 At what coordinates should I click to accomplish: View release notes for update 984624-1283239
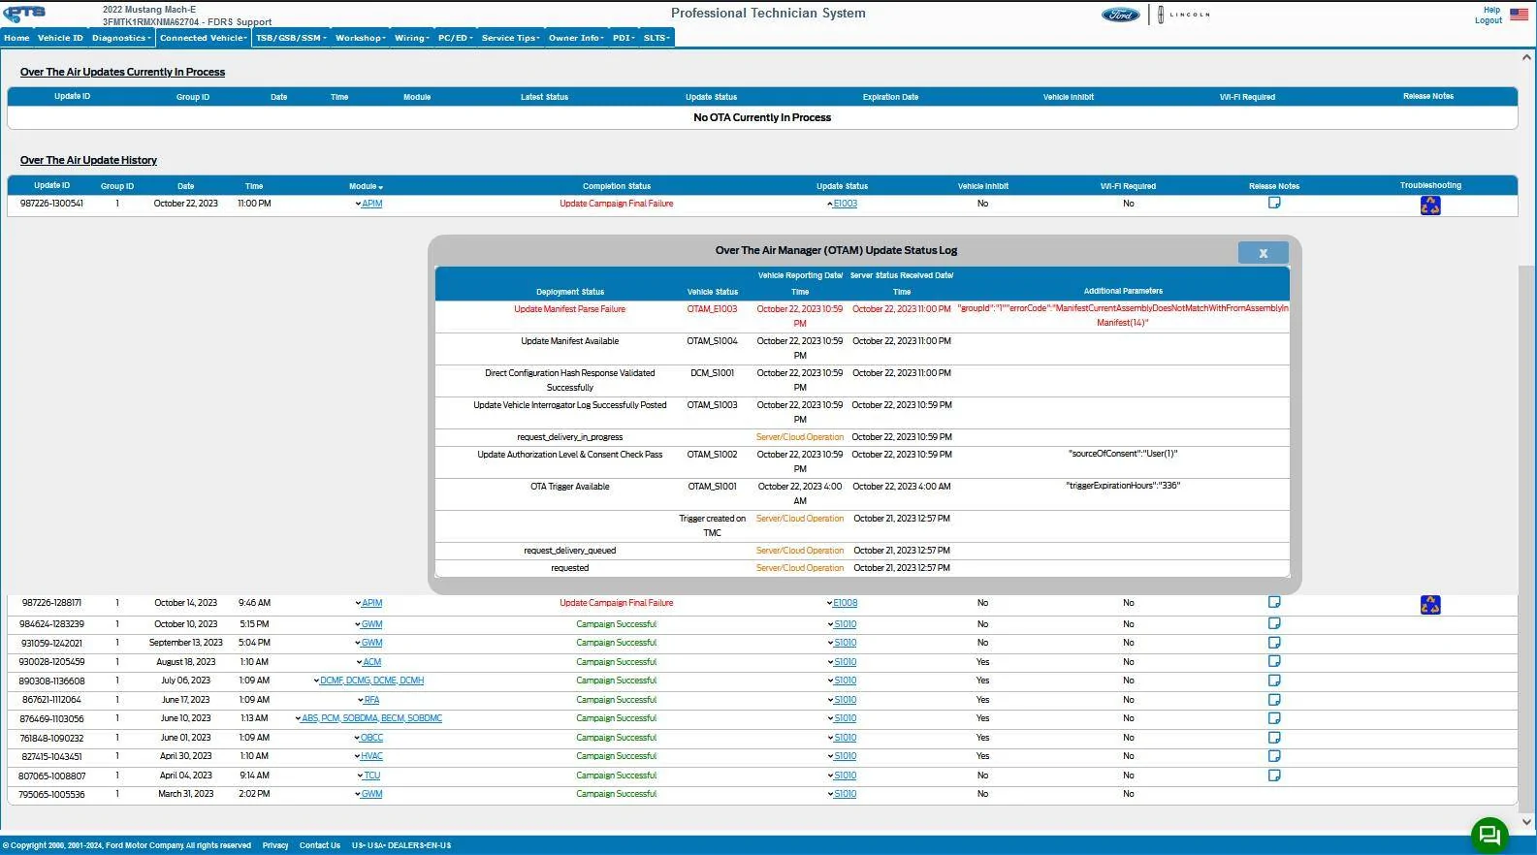tap(1274, 623)
